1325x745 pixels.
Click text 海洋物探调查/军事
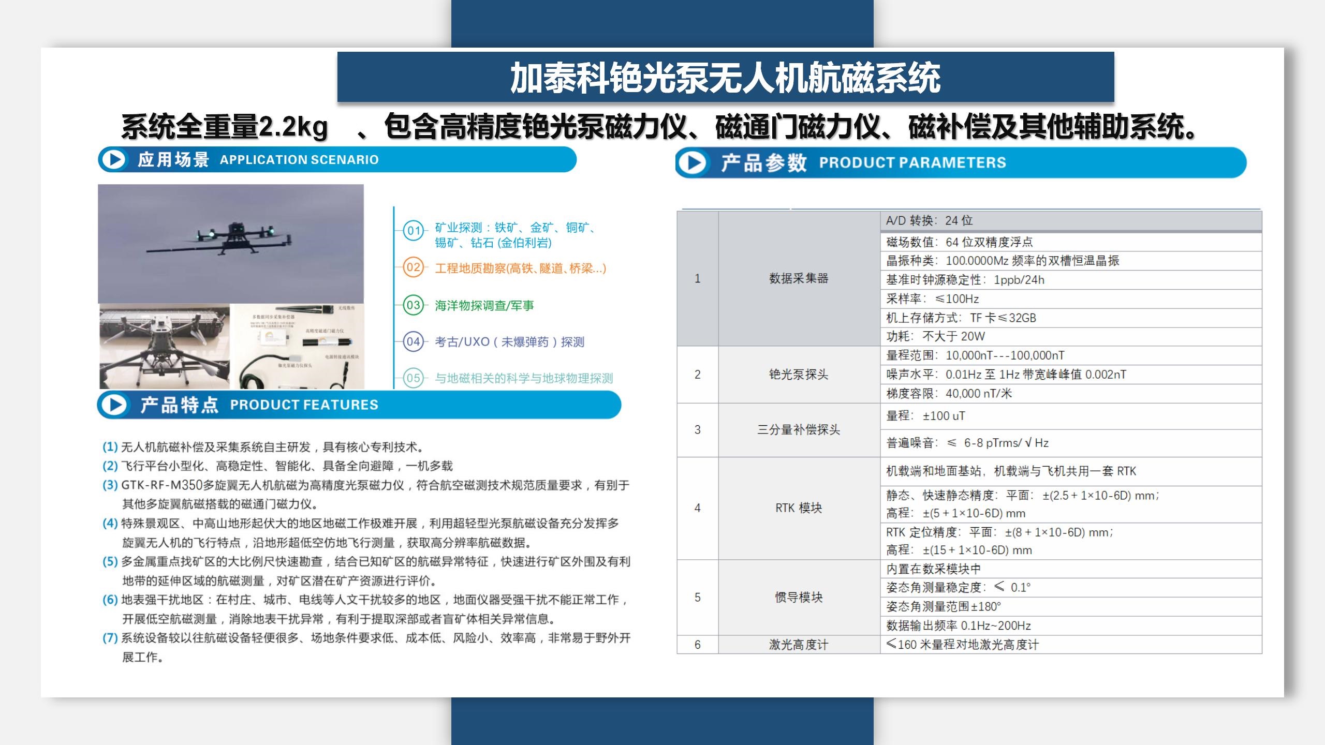(x=484, y=306)
